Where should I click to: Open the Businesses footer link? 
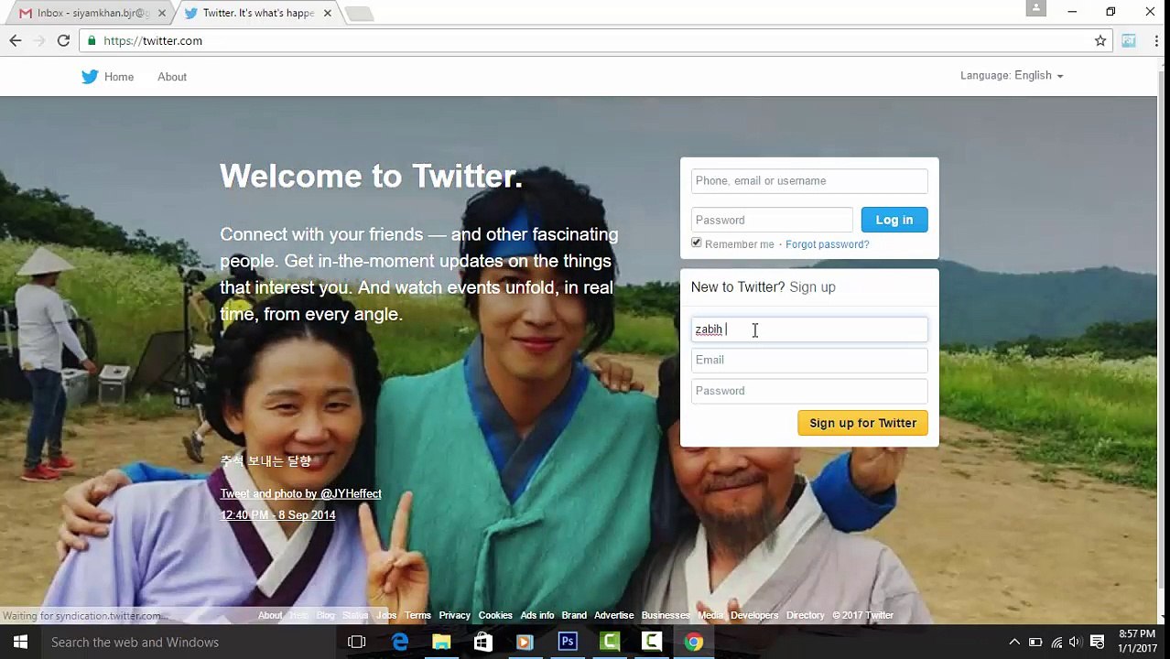666,615
